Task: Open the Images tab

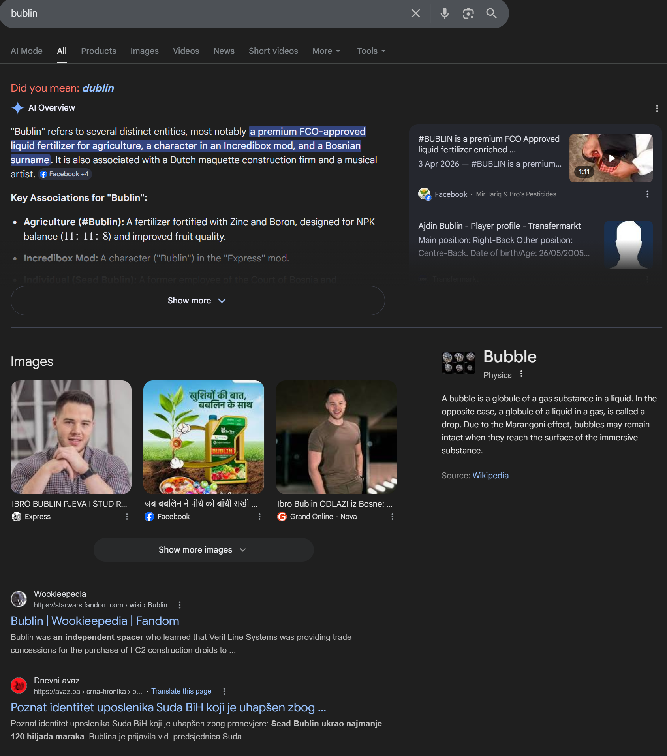Action: (x=145, y=51)
